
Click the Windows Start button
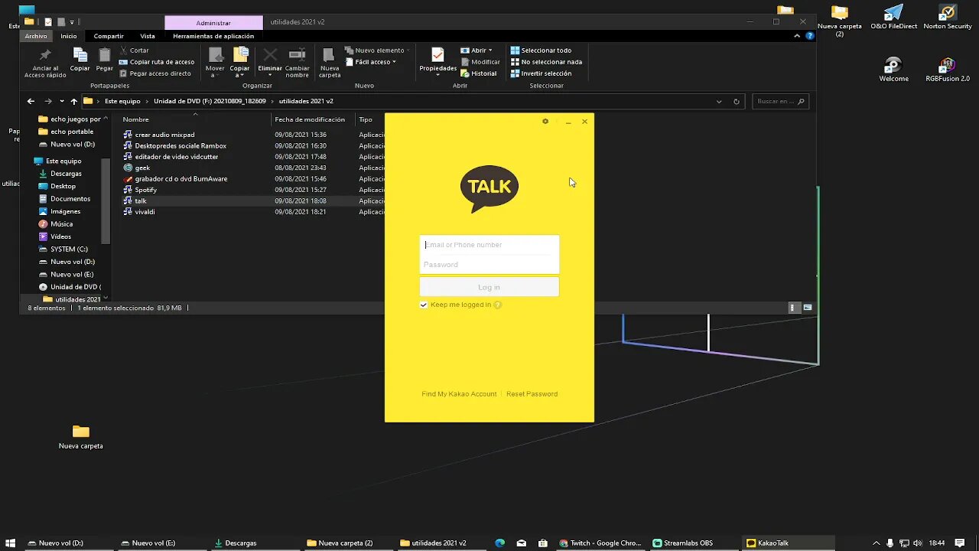click(11, 543)
